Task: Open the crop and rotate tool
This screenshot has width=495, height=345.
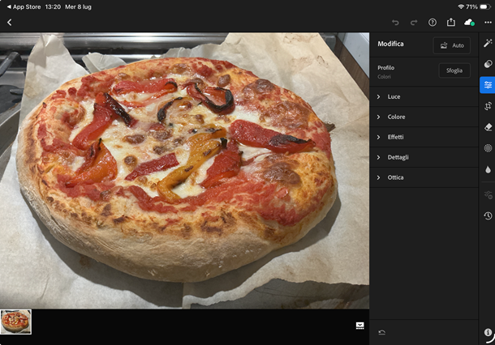Action: (x=488, y=106)
